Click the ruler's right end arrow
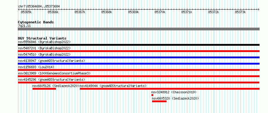 click(259, 9)
